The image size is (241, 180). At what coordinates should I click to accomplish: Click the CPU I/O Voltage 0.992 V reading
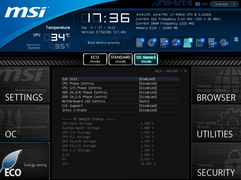click(147, 132)
